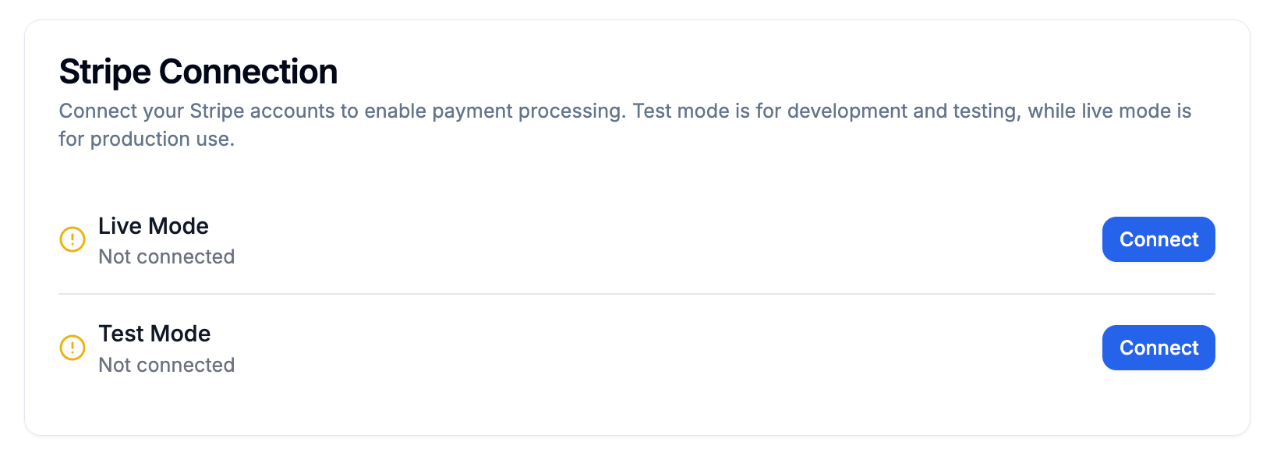Screen dimensions: 1277x449
Task: Click the Test Mode warning icon
Action: tap(73, 348)
